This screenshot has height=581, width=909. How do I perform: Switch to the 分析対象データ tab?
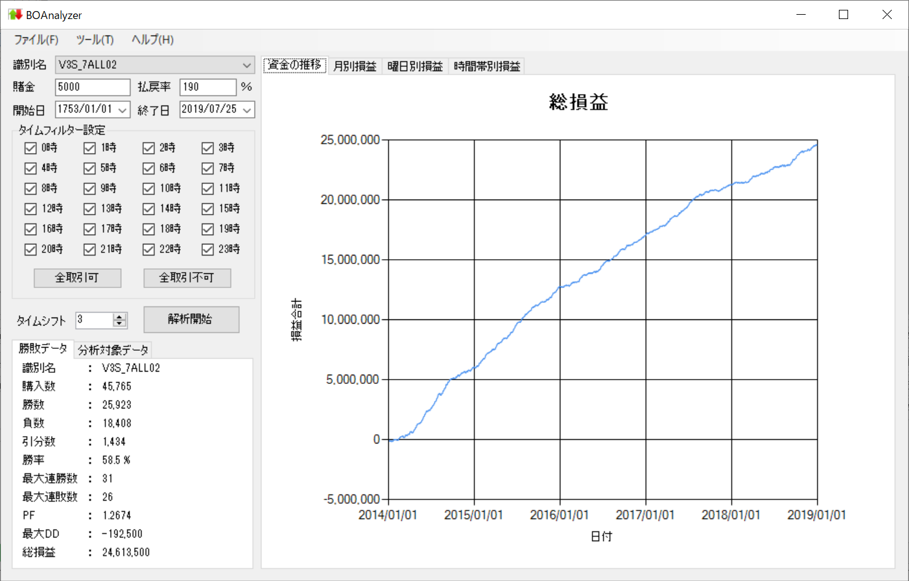pyautogui.click(x=113, y=350)
